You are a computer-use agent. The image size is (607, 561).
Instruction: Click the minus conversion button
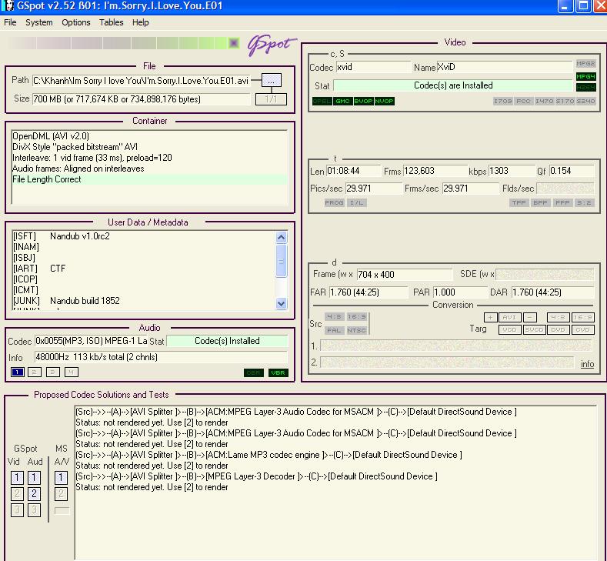(x=530, y=318)
